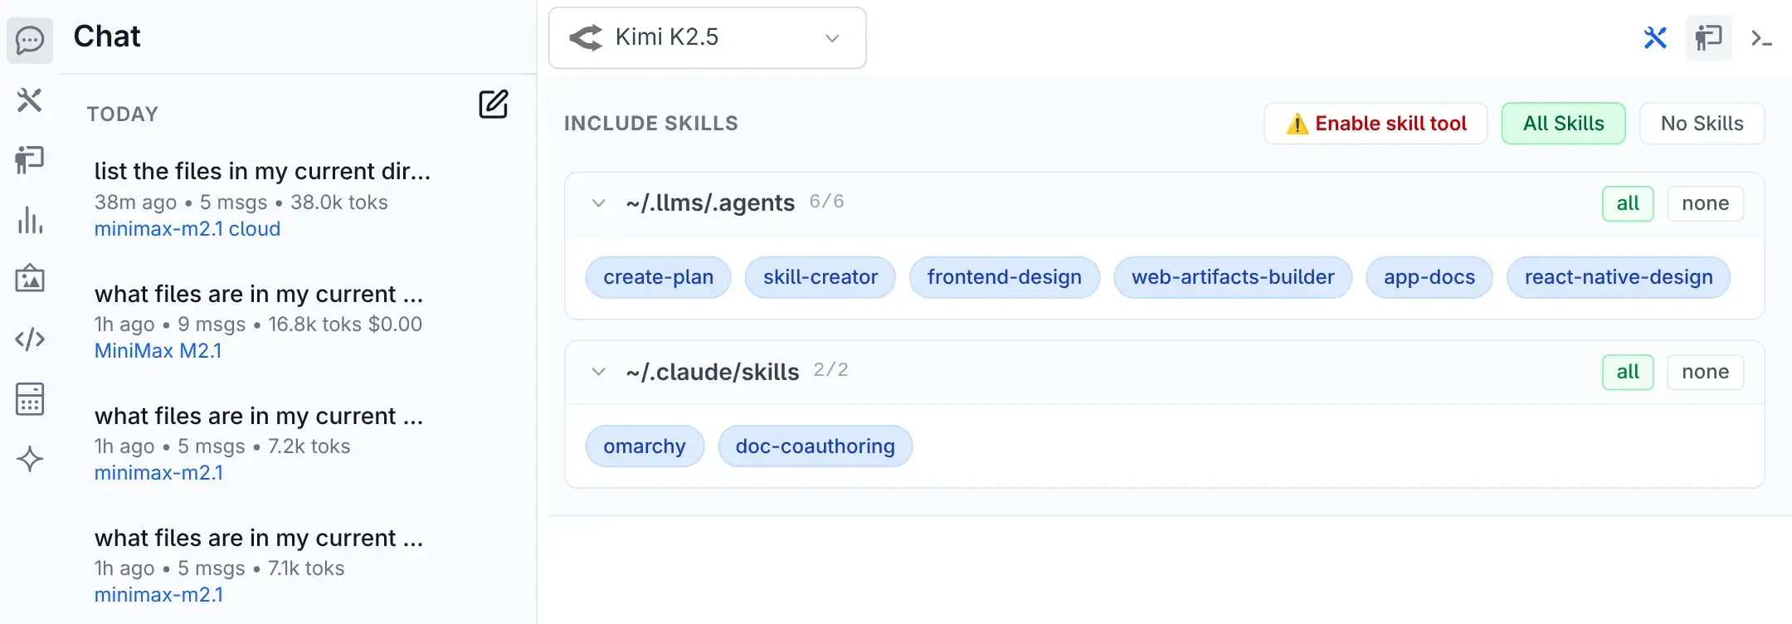
Task: Open the Chat bubble sidebar icon
Action: 30,40
